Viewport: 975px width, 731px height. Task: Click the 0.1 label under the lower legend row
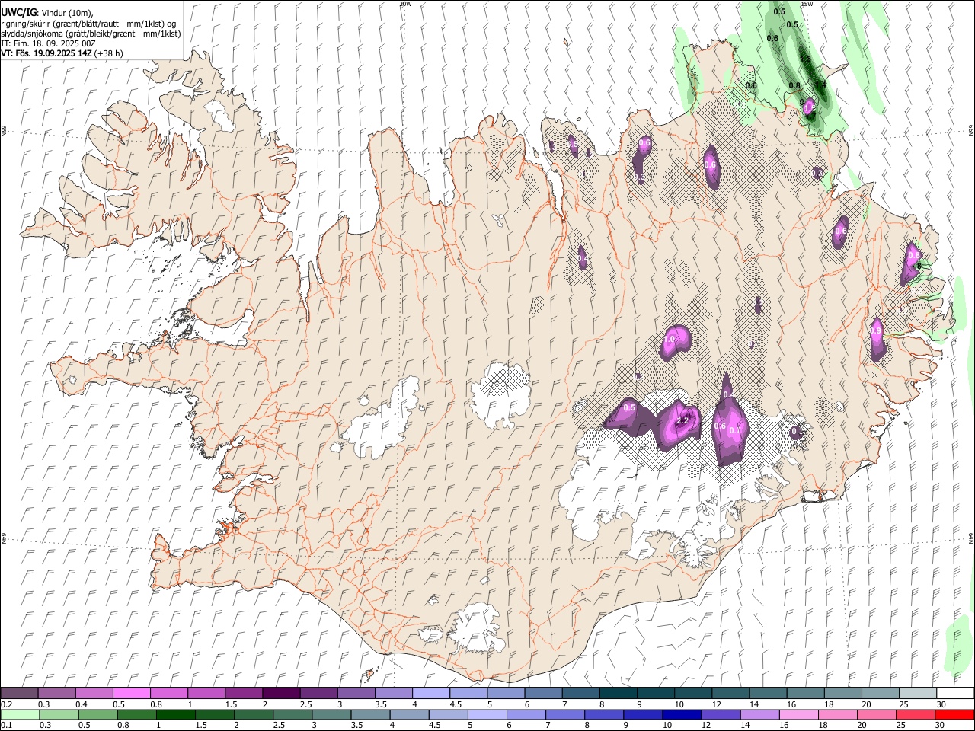coord(6,726)
